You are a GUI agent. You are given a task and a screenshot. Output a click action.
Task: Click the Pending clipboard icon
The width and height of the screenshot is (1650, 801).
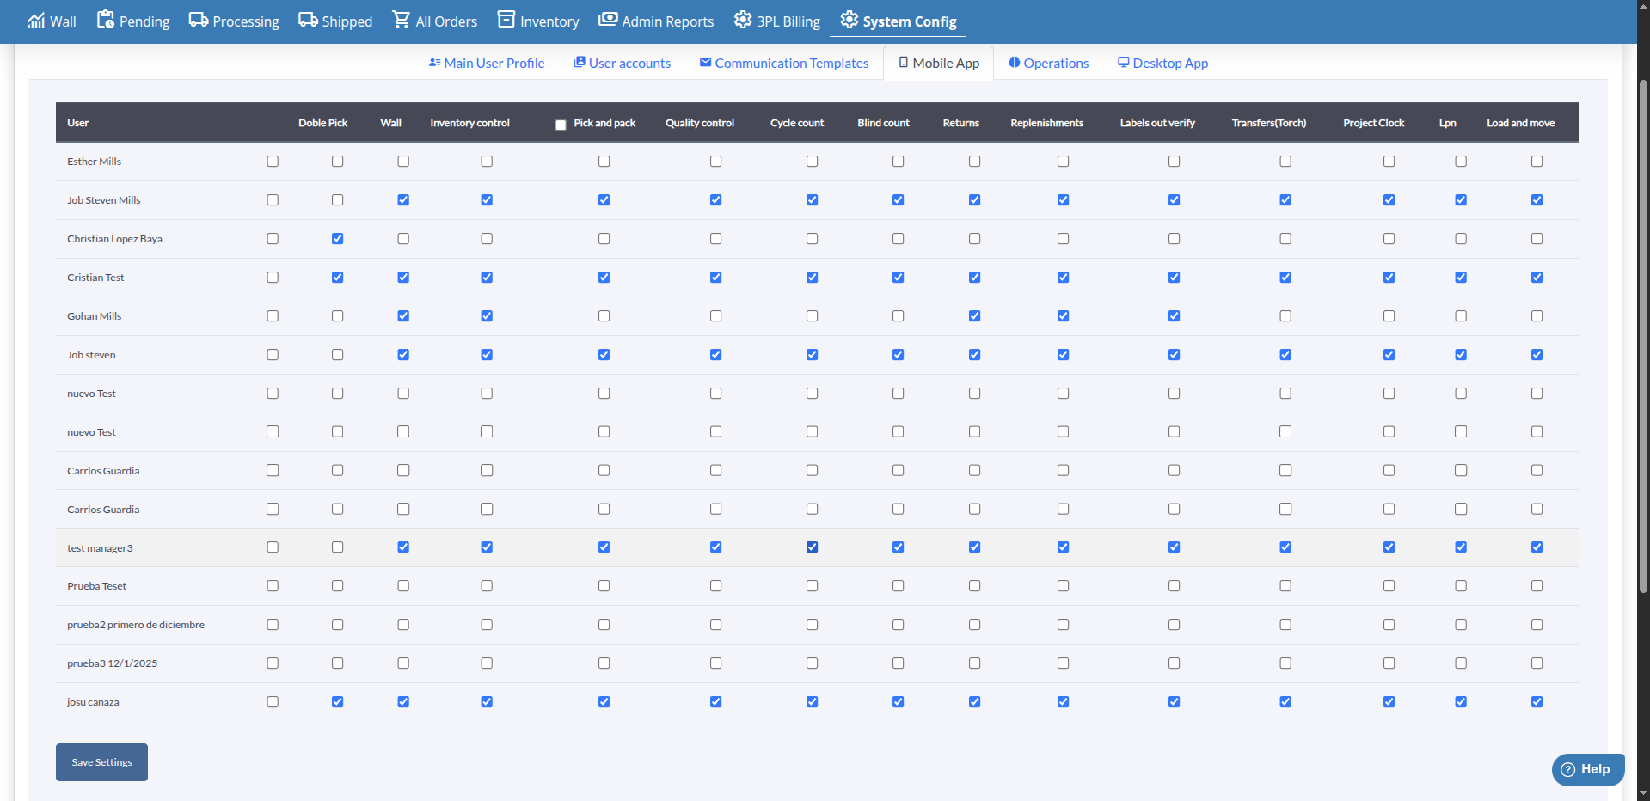pos(105,20)
